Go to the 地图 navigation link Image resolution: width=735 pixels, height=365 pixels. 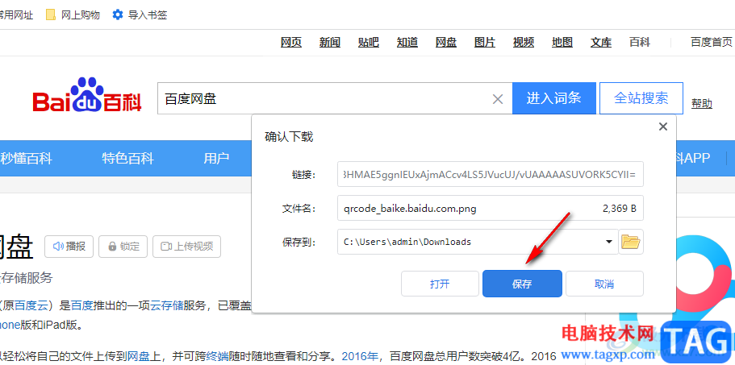[562, 42]
